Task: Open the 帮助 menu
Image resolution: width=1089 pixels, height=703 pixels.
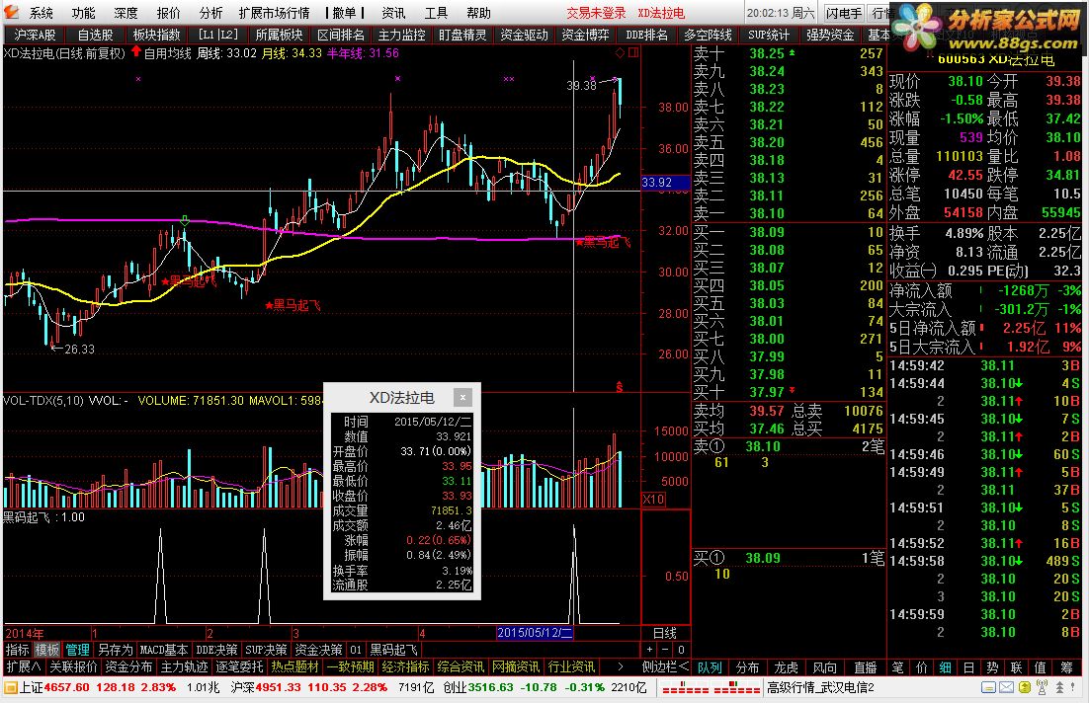Action: point(478,13)
